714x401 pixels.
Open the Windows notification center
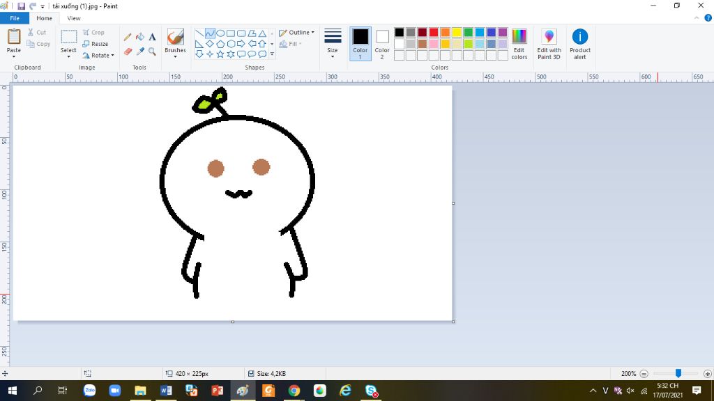tap(697, 391)
